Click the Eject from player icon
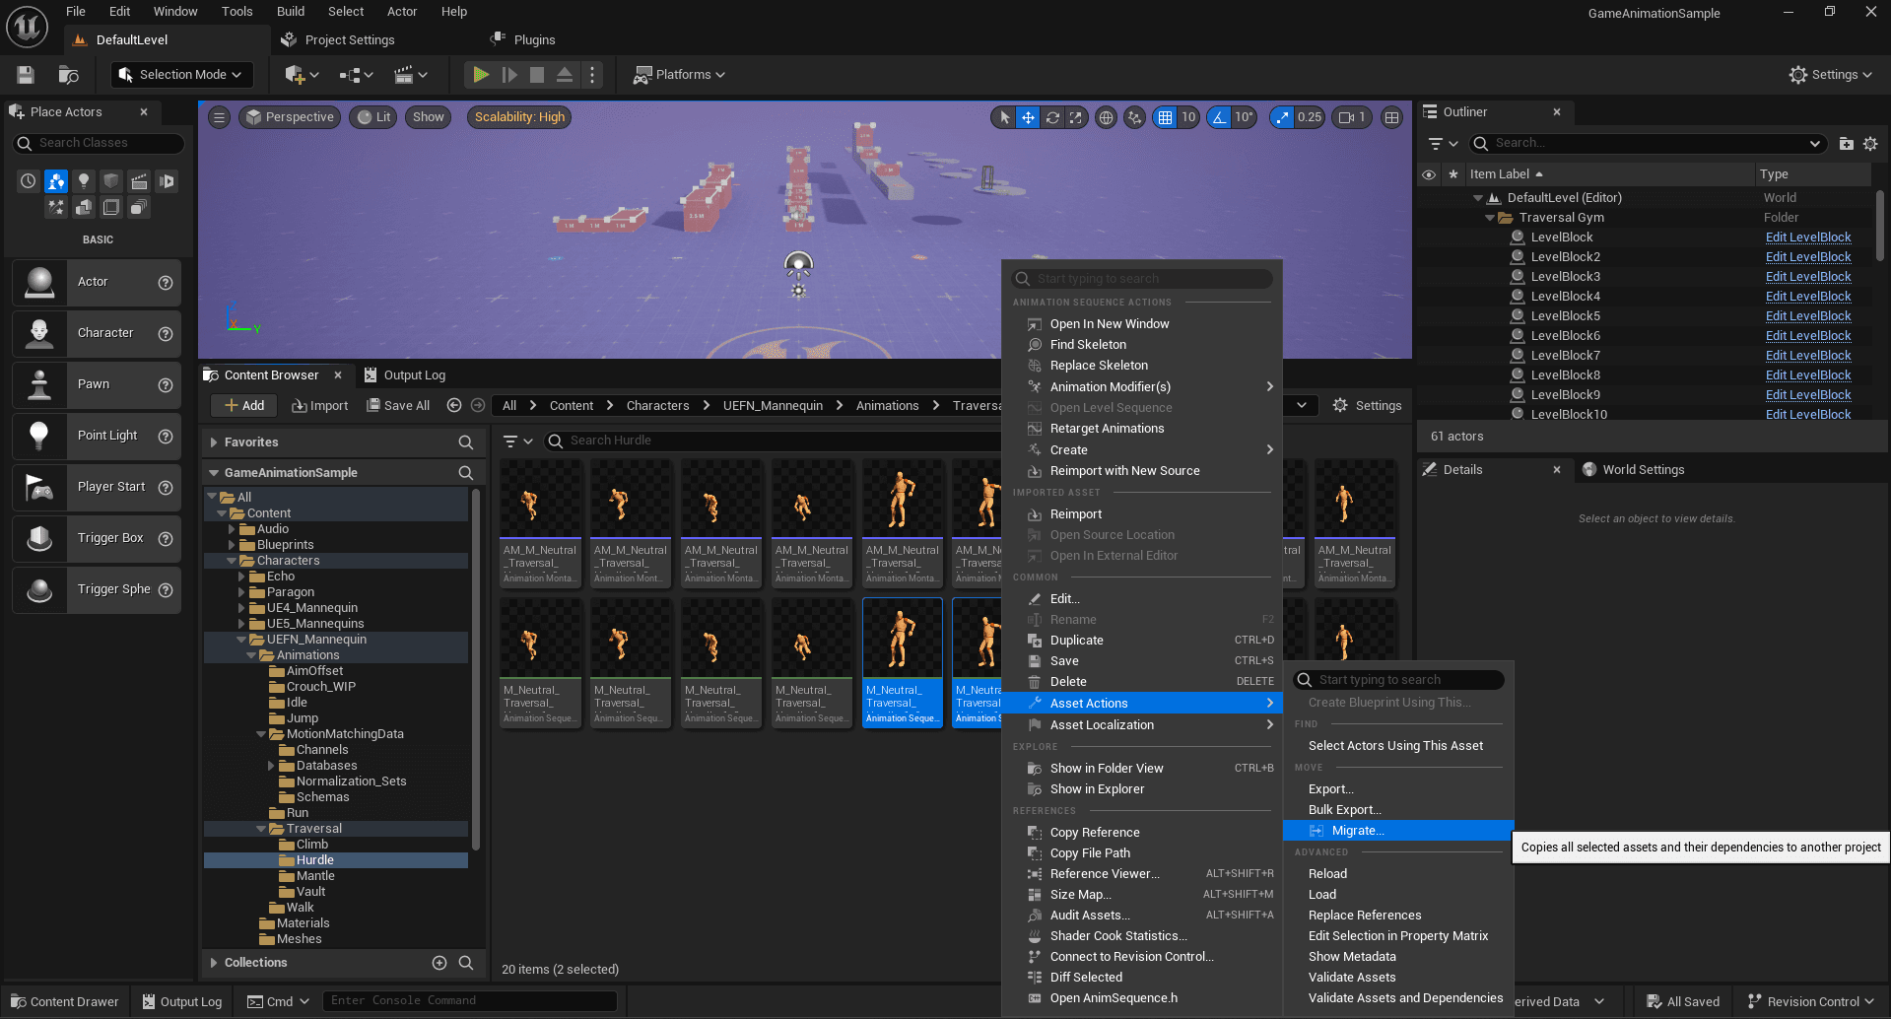Viewport: 1891px width, 1019px height. coord(565,75)
